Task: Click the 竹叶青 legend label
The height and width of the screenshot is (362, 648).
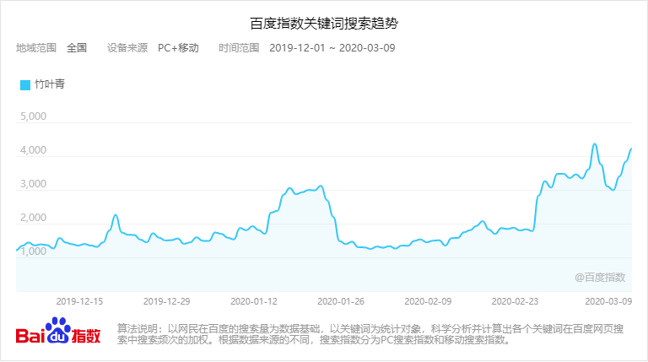Action: (x=50, y=84)
